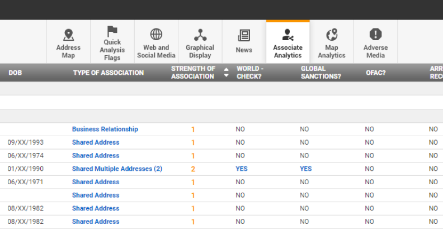Click the Type of Association column header
The height and width of the screenshot is (249, 443).
click(x=108, y=73)
